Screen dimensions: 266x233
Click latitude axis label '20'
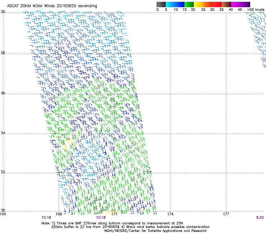[3, 210]
